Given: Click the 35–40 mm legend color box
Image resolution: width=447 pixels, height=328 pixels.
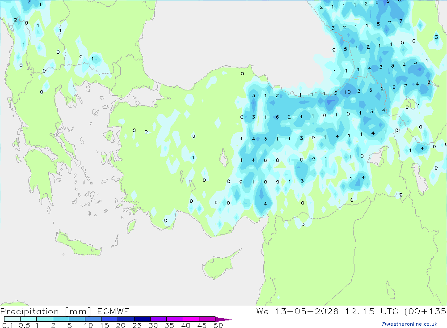Looking at the screenshot, I should point(175,319).
